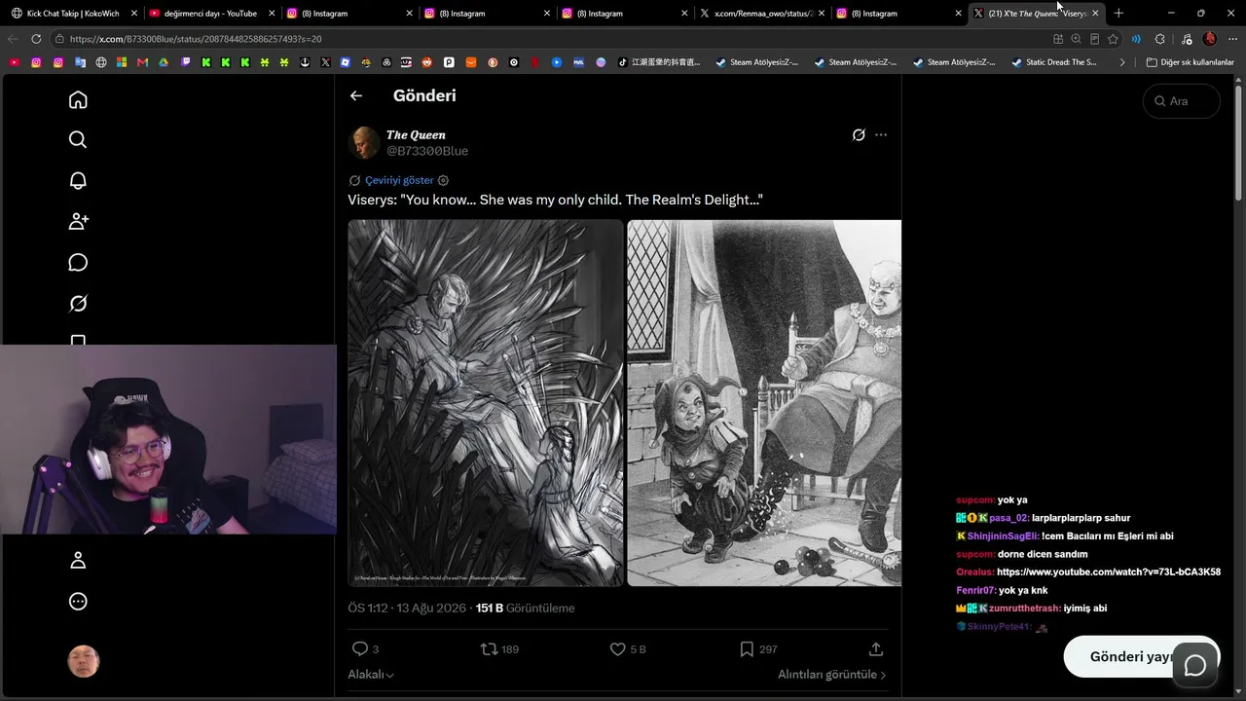The height and width of the screenshot is (701, 1246).
Task: Open a new browser tab
Action: pyautogui.click(x=1118, y=14)
